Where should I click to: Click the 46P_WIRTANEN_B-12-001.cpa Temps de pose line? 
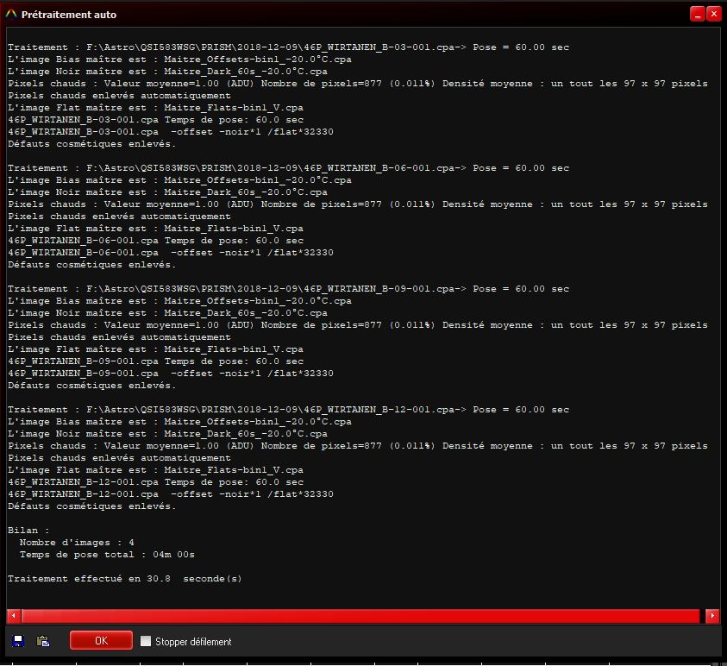[155, 482]
